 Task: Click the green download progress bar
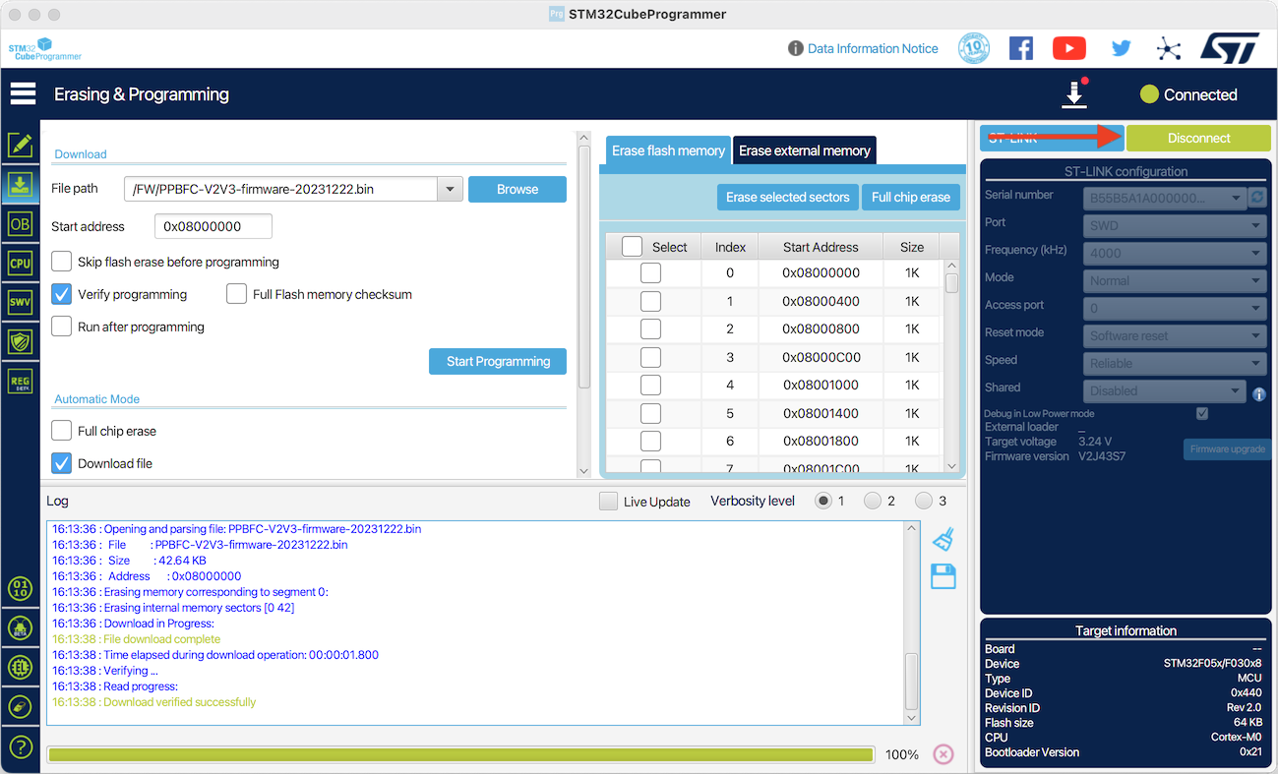(460, 754)
